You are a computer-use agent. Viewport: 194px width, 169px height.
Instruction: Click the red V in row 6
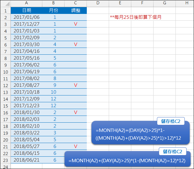point(76,44)
